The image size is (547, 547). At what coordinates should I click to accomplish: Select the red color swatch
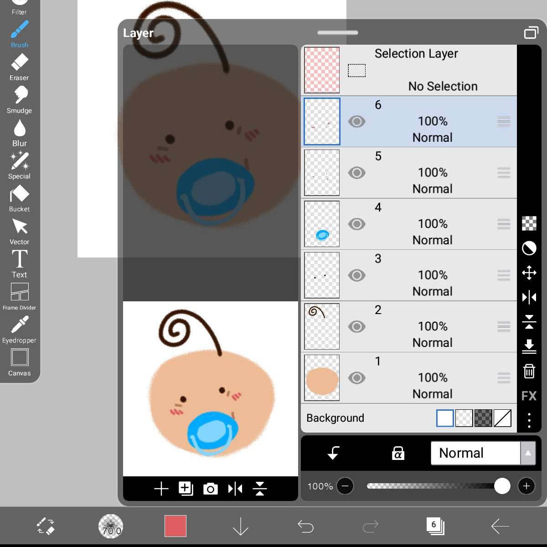tap(175, 526)
